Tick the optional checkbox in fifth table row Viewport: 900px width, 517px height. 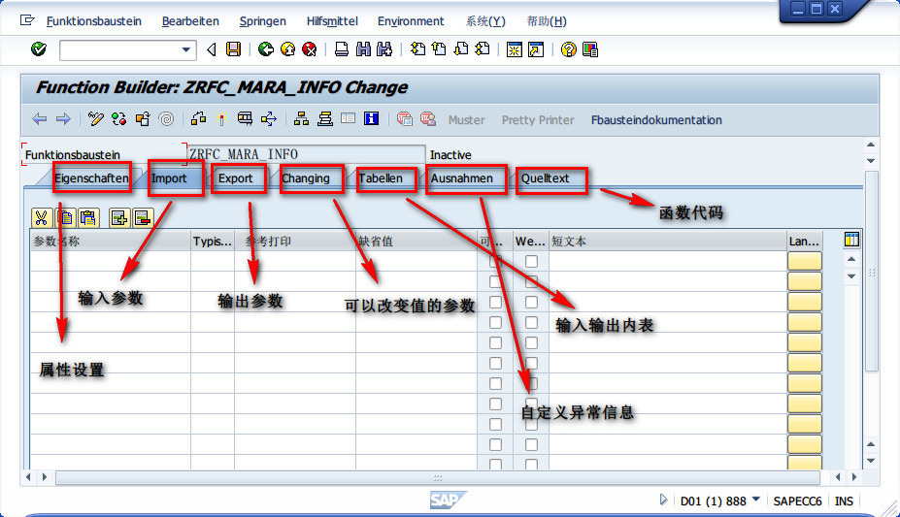click(495, 342)
